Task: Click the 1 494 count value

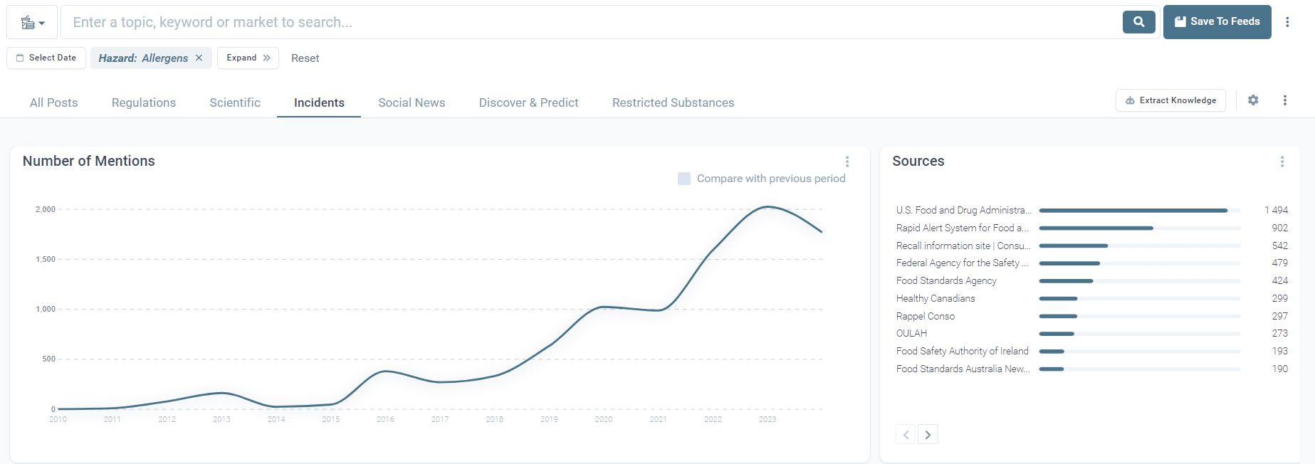Action: click(1276, 210)
